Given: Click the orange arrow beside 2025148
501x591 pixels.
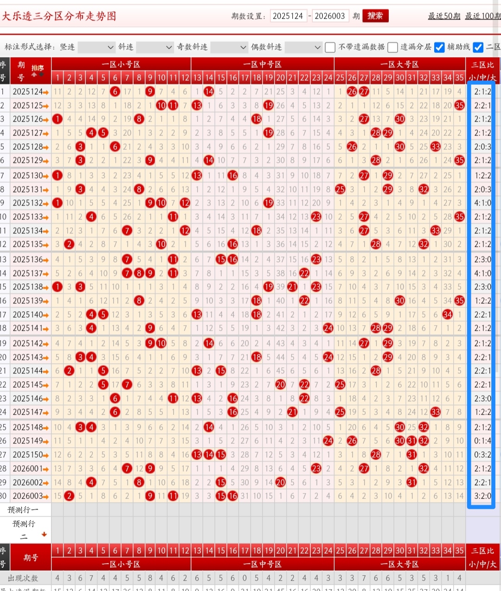Looking at the screenshot, I should click(x=46, y=428).
